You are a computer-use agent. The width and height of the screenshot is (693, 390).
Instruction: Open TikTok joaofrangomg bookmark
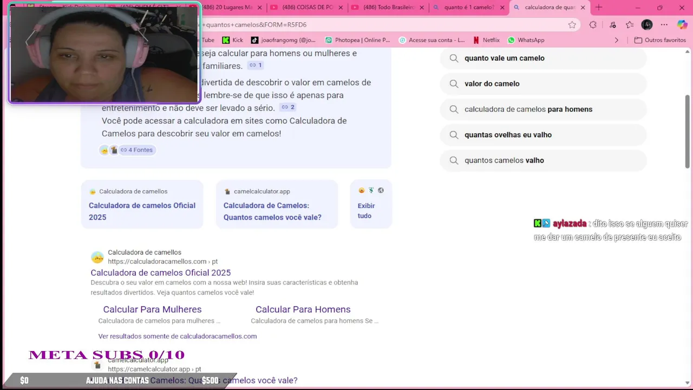point(283,40)
